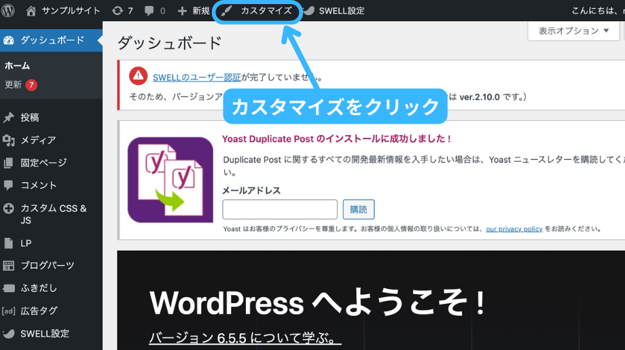
Task: Click the pushpin icon for 投稿
Action: [x=8, y=118]
